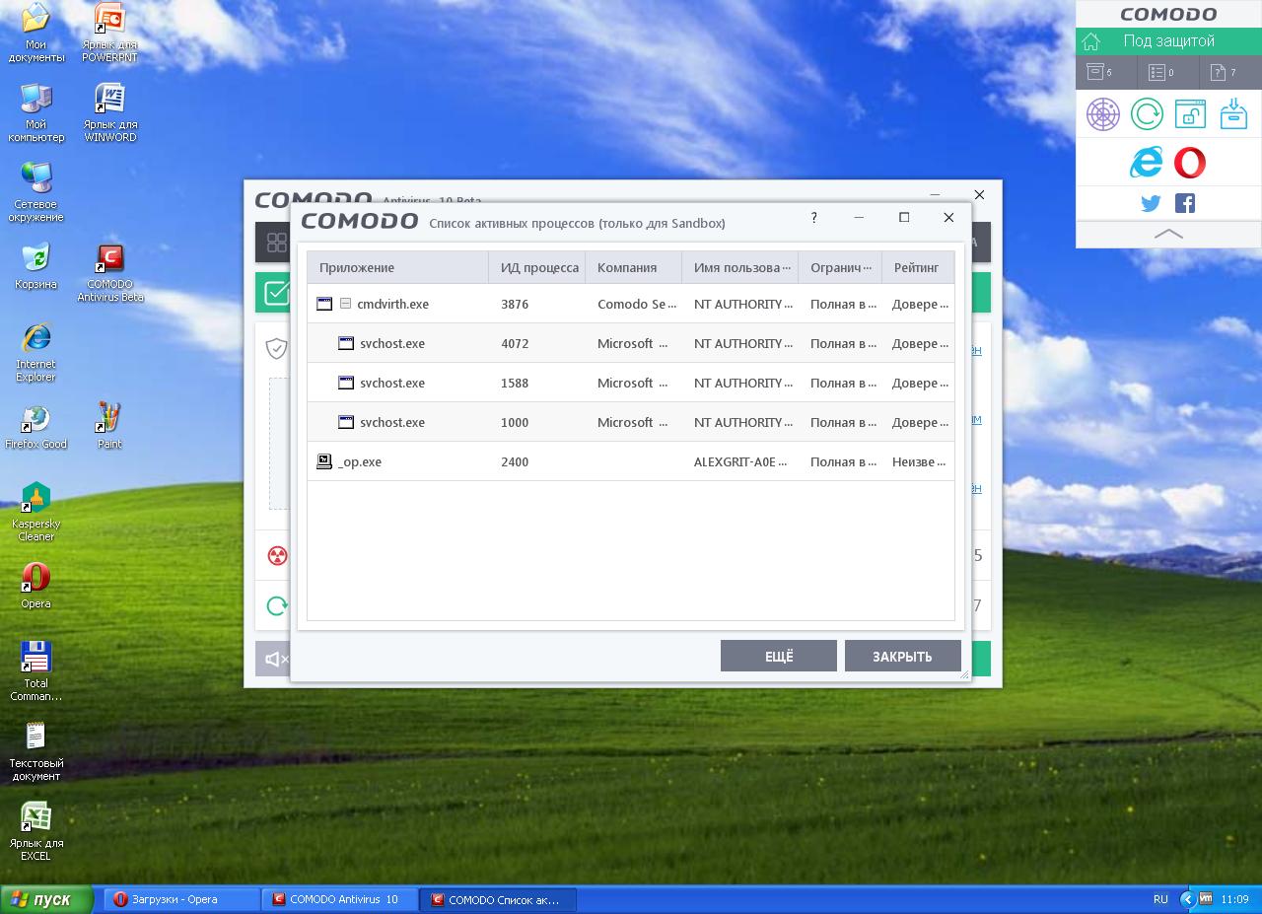1262x914 pixels.
Task: Click the home icon in widget header
Action: (1090, 41)
